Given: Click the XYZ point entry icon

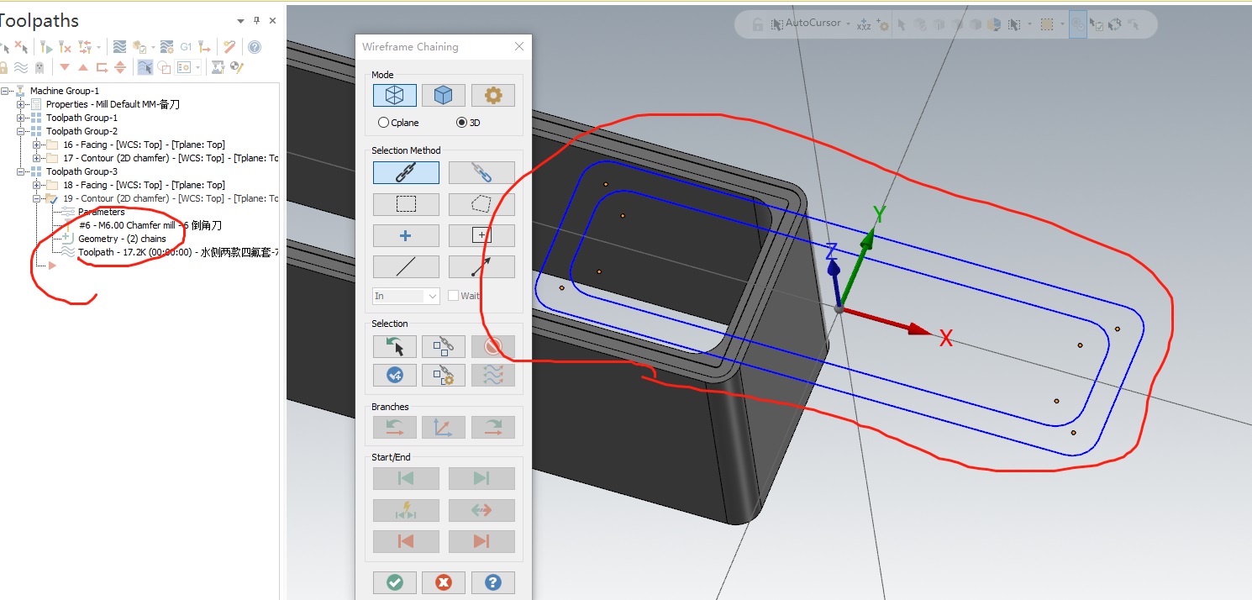Looking at the screenshot, I should 864,24.
